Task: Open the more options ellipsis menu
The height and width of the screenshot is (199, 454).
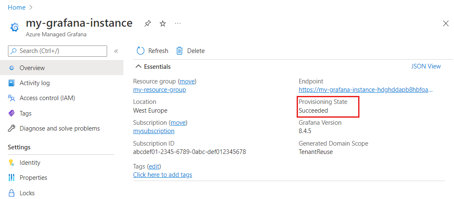Action: click(x=178, y=24)
